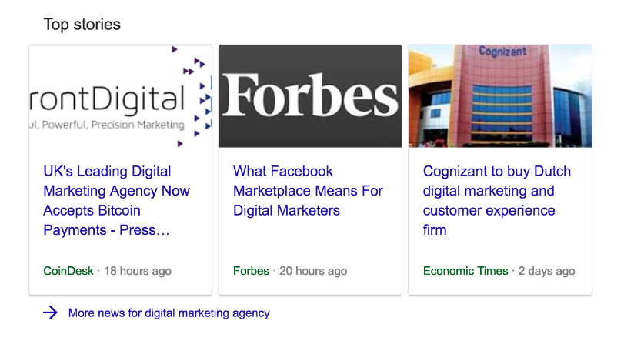
Task: Click the Economic Times source label
Action: (465, 271)
